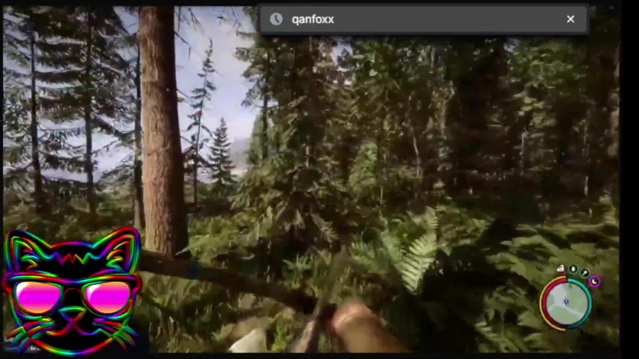The image size is (639, 359).
Task: Click the purple moon rest icon
Action: tap(595, 282)
